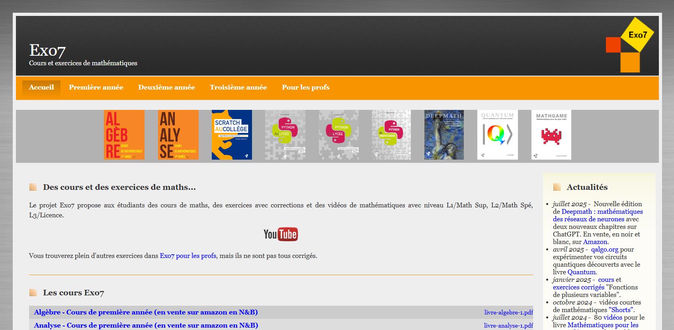Download livre-algebre-1.pdf
This screenshot has width=674, height=330.
coord(508,312)
